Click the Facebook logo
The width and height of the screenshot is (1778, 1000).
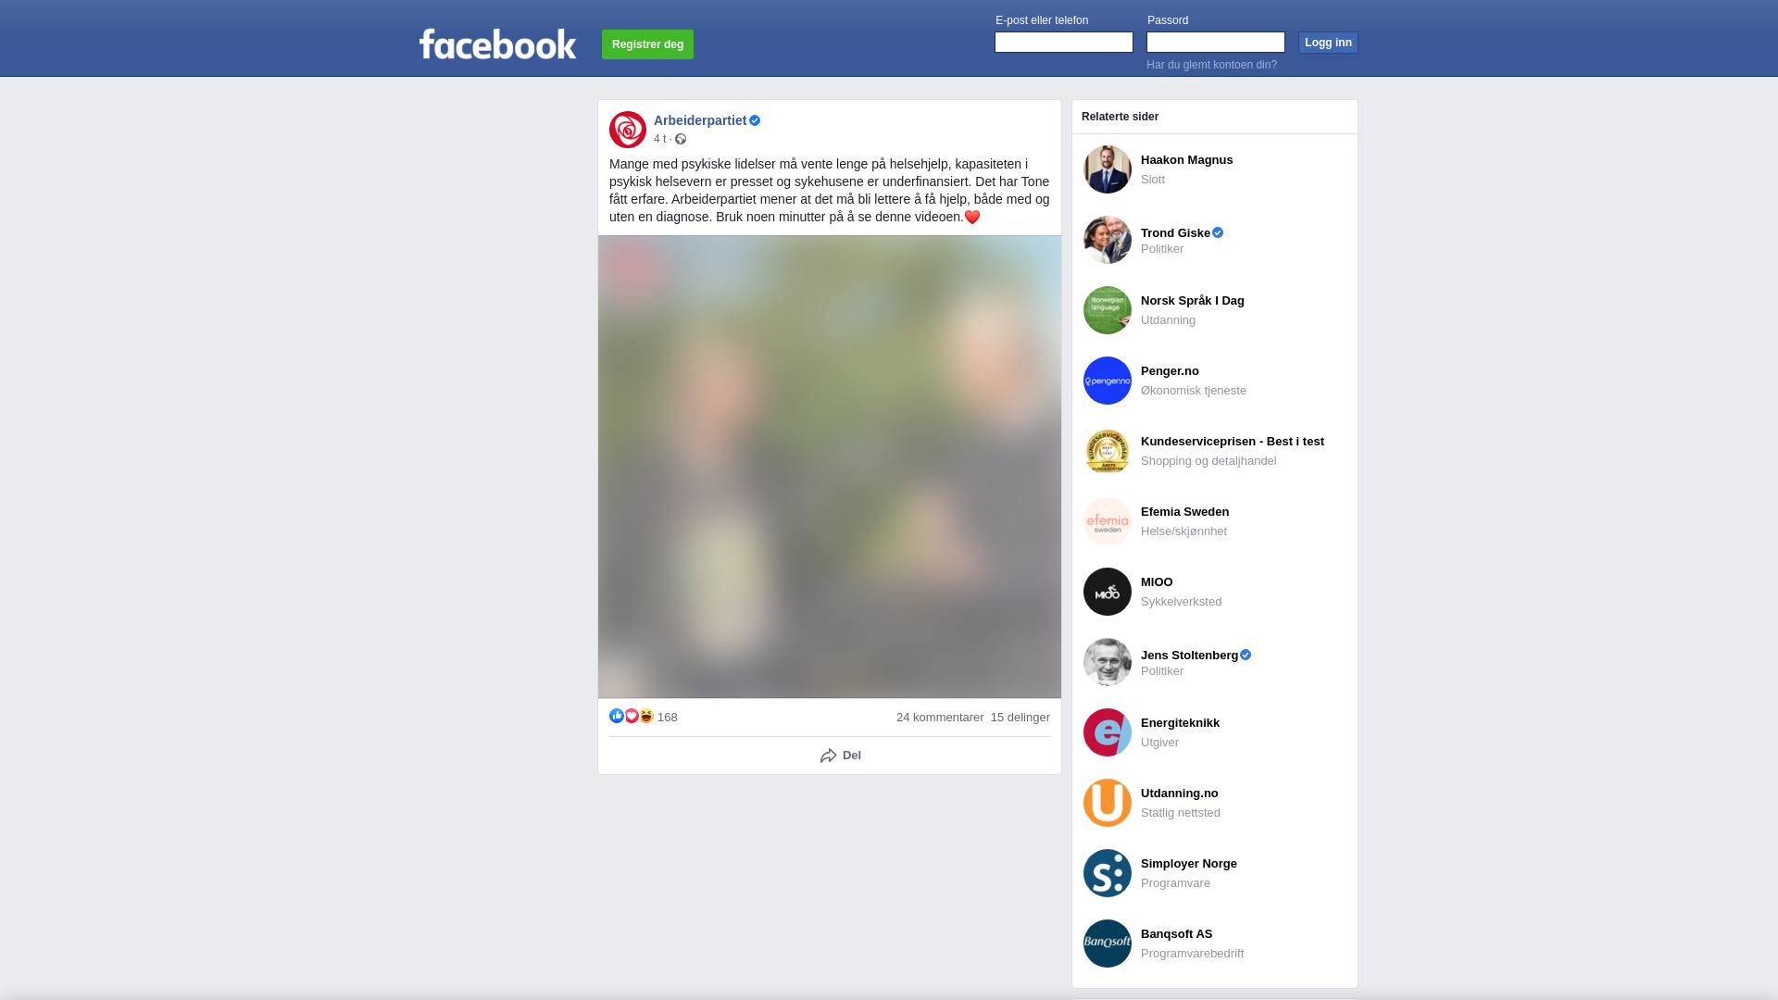497,44
